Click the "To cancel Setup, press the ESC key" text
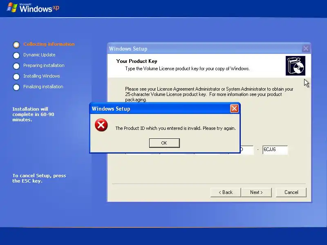This screenshot has width=327, height=245. pyautogui.click(x=39, y=178)
